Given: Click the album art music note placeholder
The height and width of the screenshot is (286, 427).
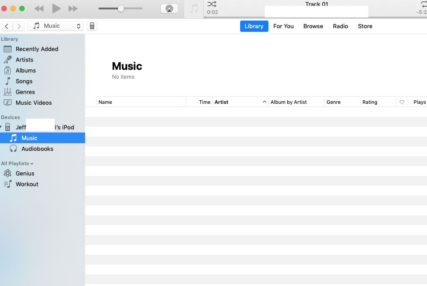Looking at the screenshot, I should point(194,9).
